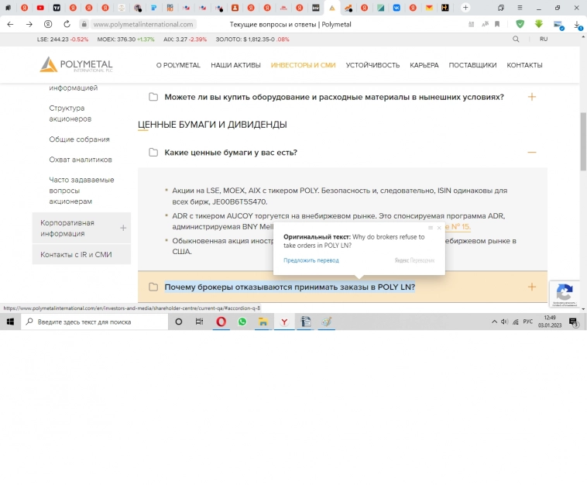Open a new browser tab with plus
Screen dimensions: 587x485
[x=465, y=8]
